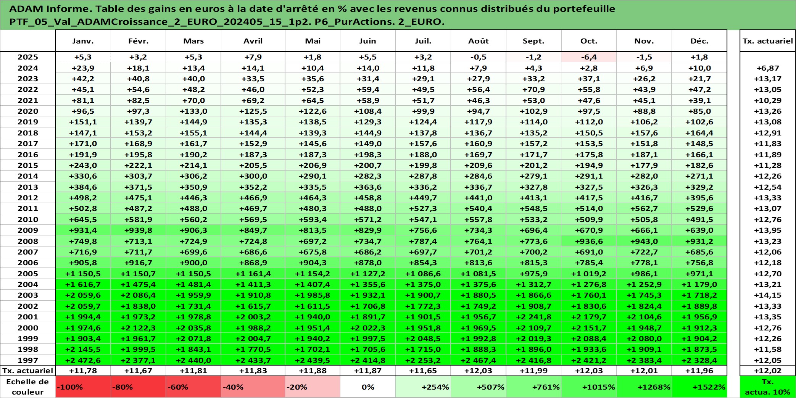The image size is (796, 398).
Task: Click the +133,0 cell in 2020 Mars
Action: (x=193, y=111)
